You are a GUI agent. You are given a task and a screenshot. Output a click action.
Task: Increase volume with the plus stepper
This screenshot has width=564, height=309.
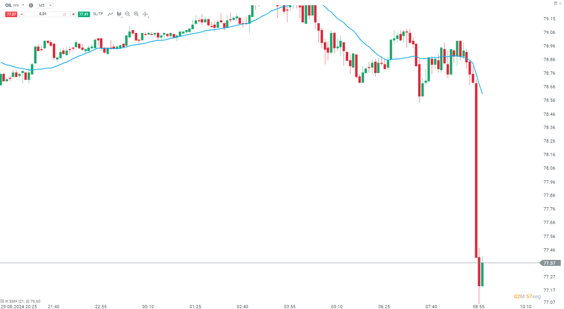[73, 14]
